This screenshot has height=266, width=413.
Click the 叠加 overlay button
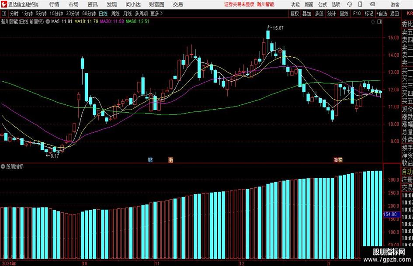(x=307, y=14)
